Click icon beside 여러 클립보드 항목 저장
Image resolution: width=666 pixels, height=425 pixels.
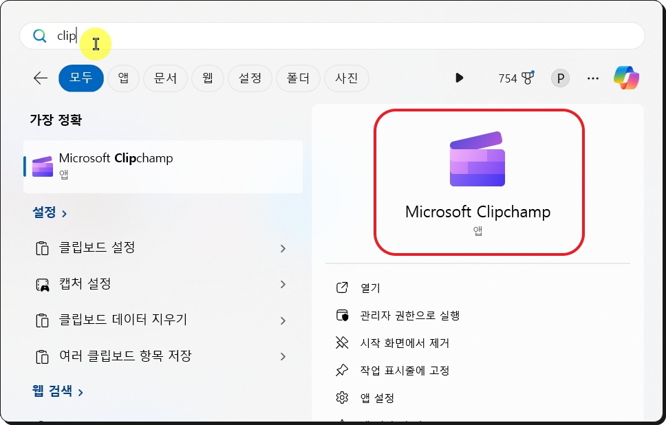pyautogui.click(x=42, y=357)
